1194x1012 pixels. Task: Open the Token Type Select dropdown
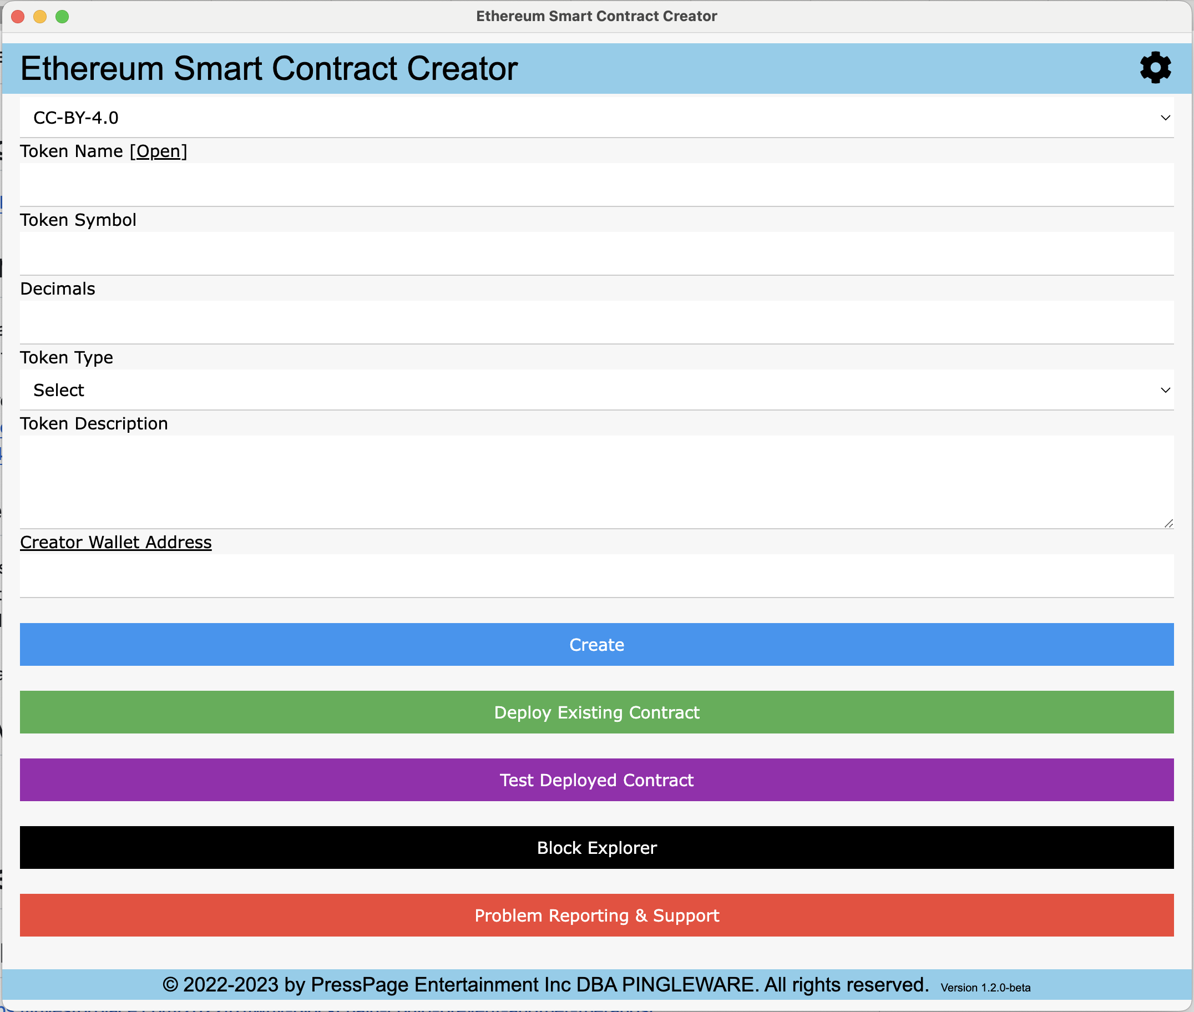596,390
